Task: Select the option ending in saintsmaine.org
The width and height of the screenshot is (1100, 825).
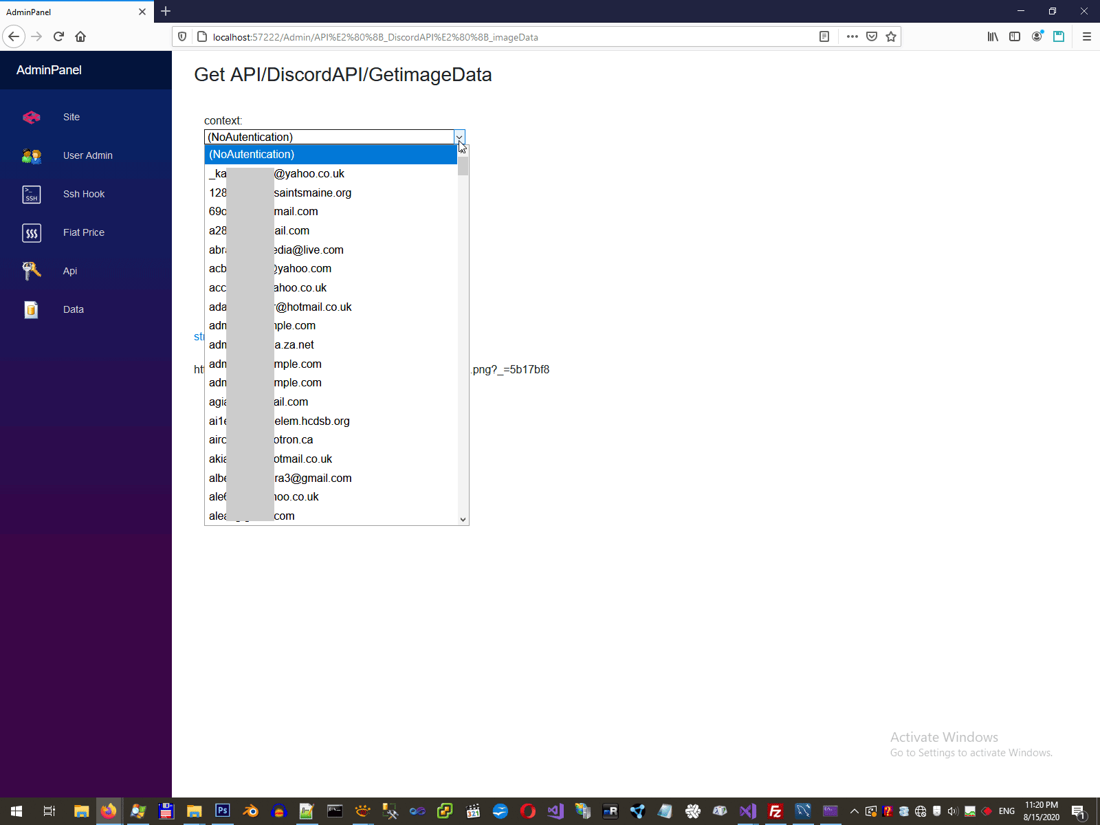Action: click(331, 193)
